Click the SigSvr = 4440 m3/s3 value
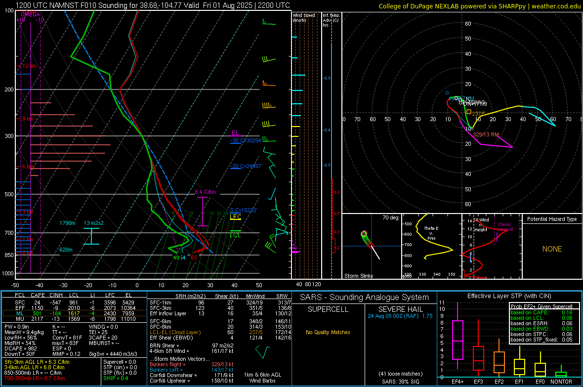583x387 pixels. pyautogui.click(x=113, y=354)
